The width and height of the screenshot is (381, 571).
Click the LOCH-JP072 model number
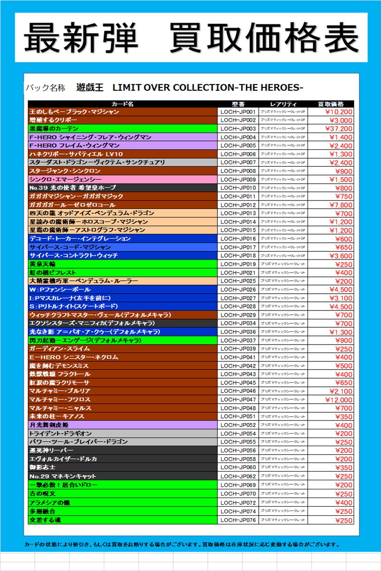click(x=238, y=503)
